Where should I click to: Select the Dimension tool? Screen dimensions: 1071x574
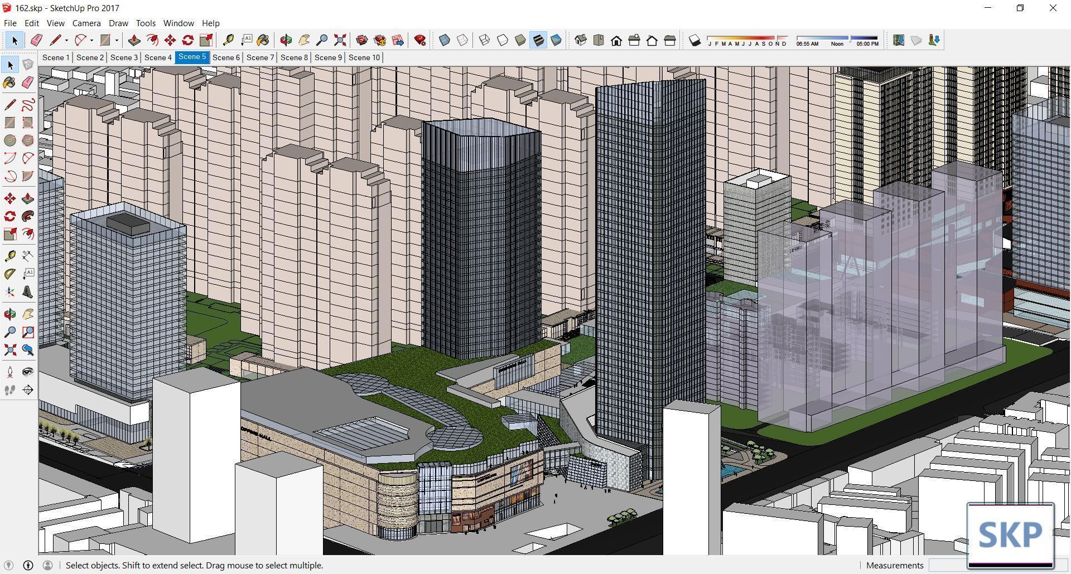(x=27, y=256)
